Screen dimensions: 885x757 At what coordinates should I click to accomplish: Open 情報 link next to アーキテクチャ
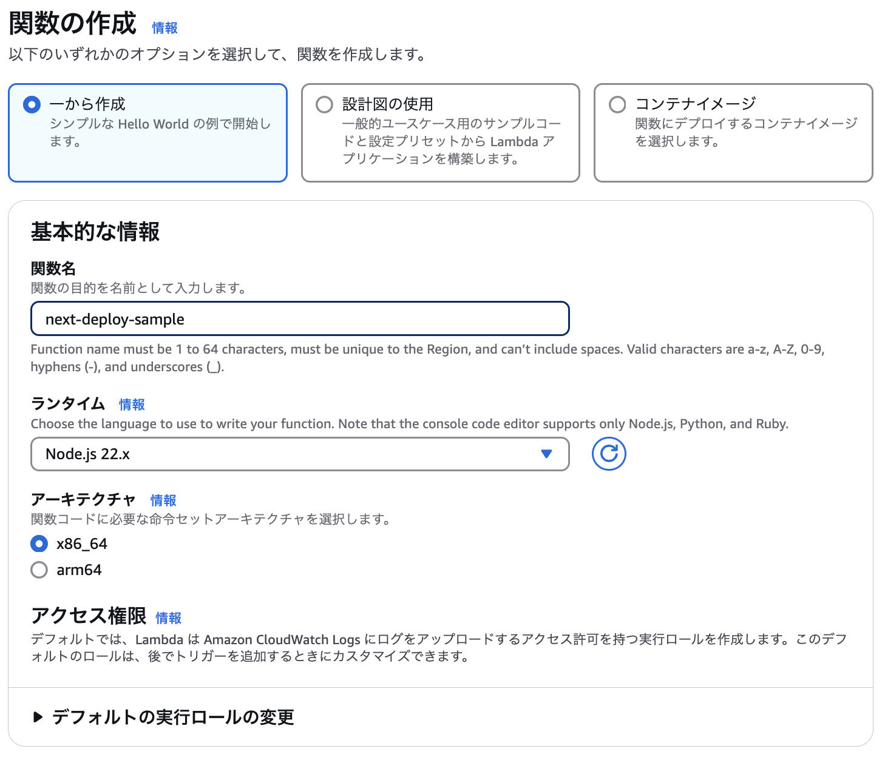(x=163, y=500)
